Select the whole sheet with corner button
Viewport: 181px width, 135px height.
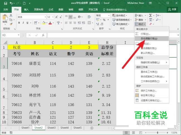coord(5,43)
